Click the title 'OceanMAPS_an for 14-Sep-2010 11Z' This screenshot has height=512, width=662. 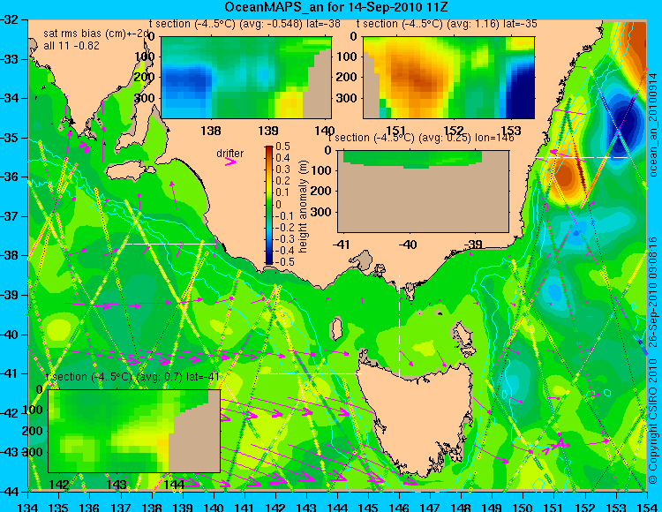click(x=336, y=7)
